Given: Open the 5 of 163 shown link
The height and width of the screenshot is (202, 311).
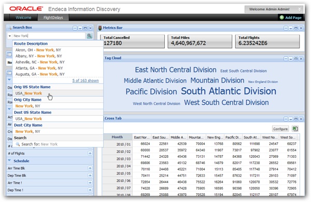Looking at the screenshot, I should (86, 80).
